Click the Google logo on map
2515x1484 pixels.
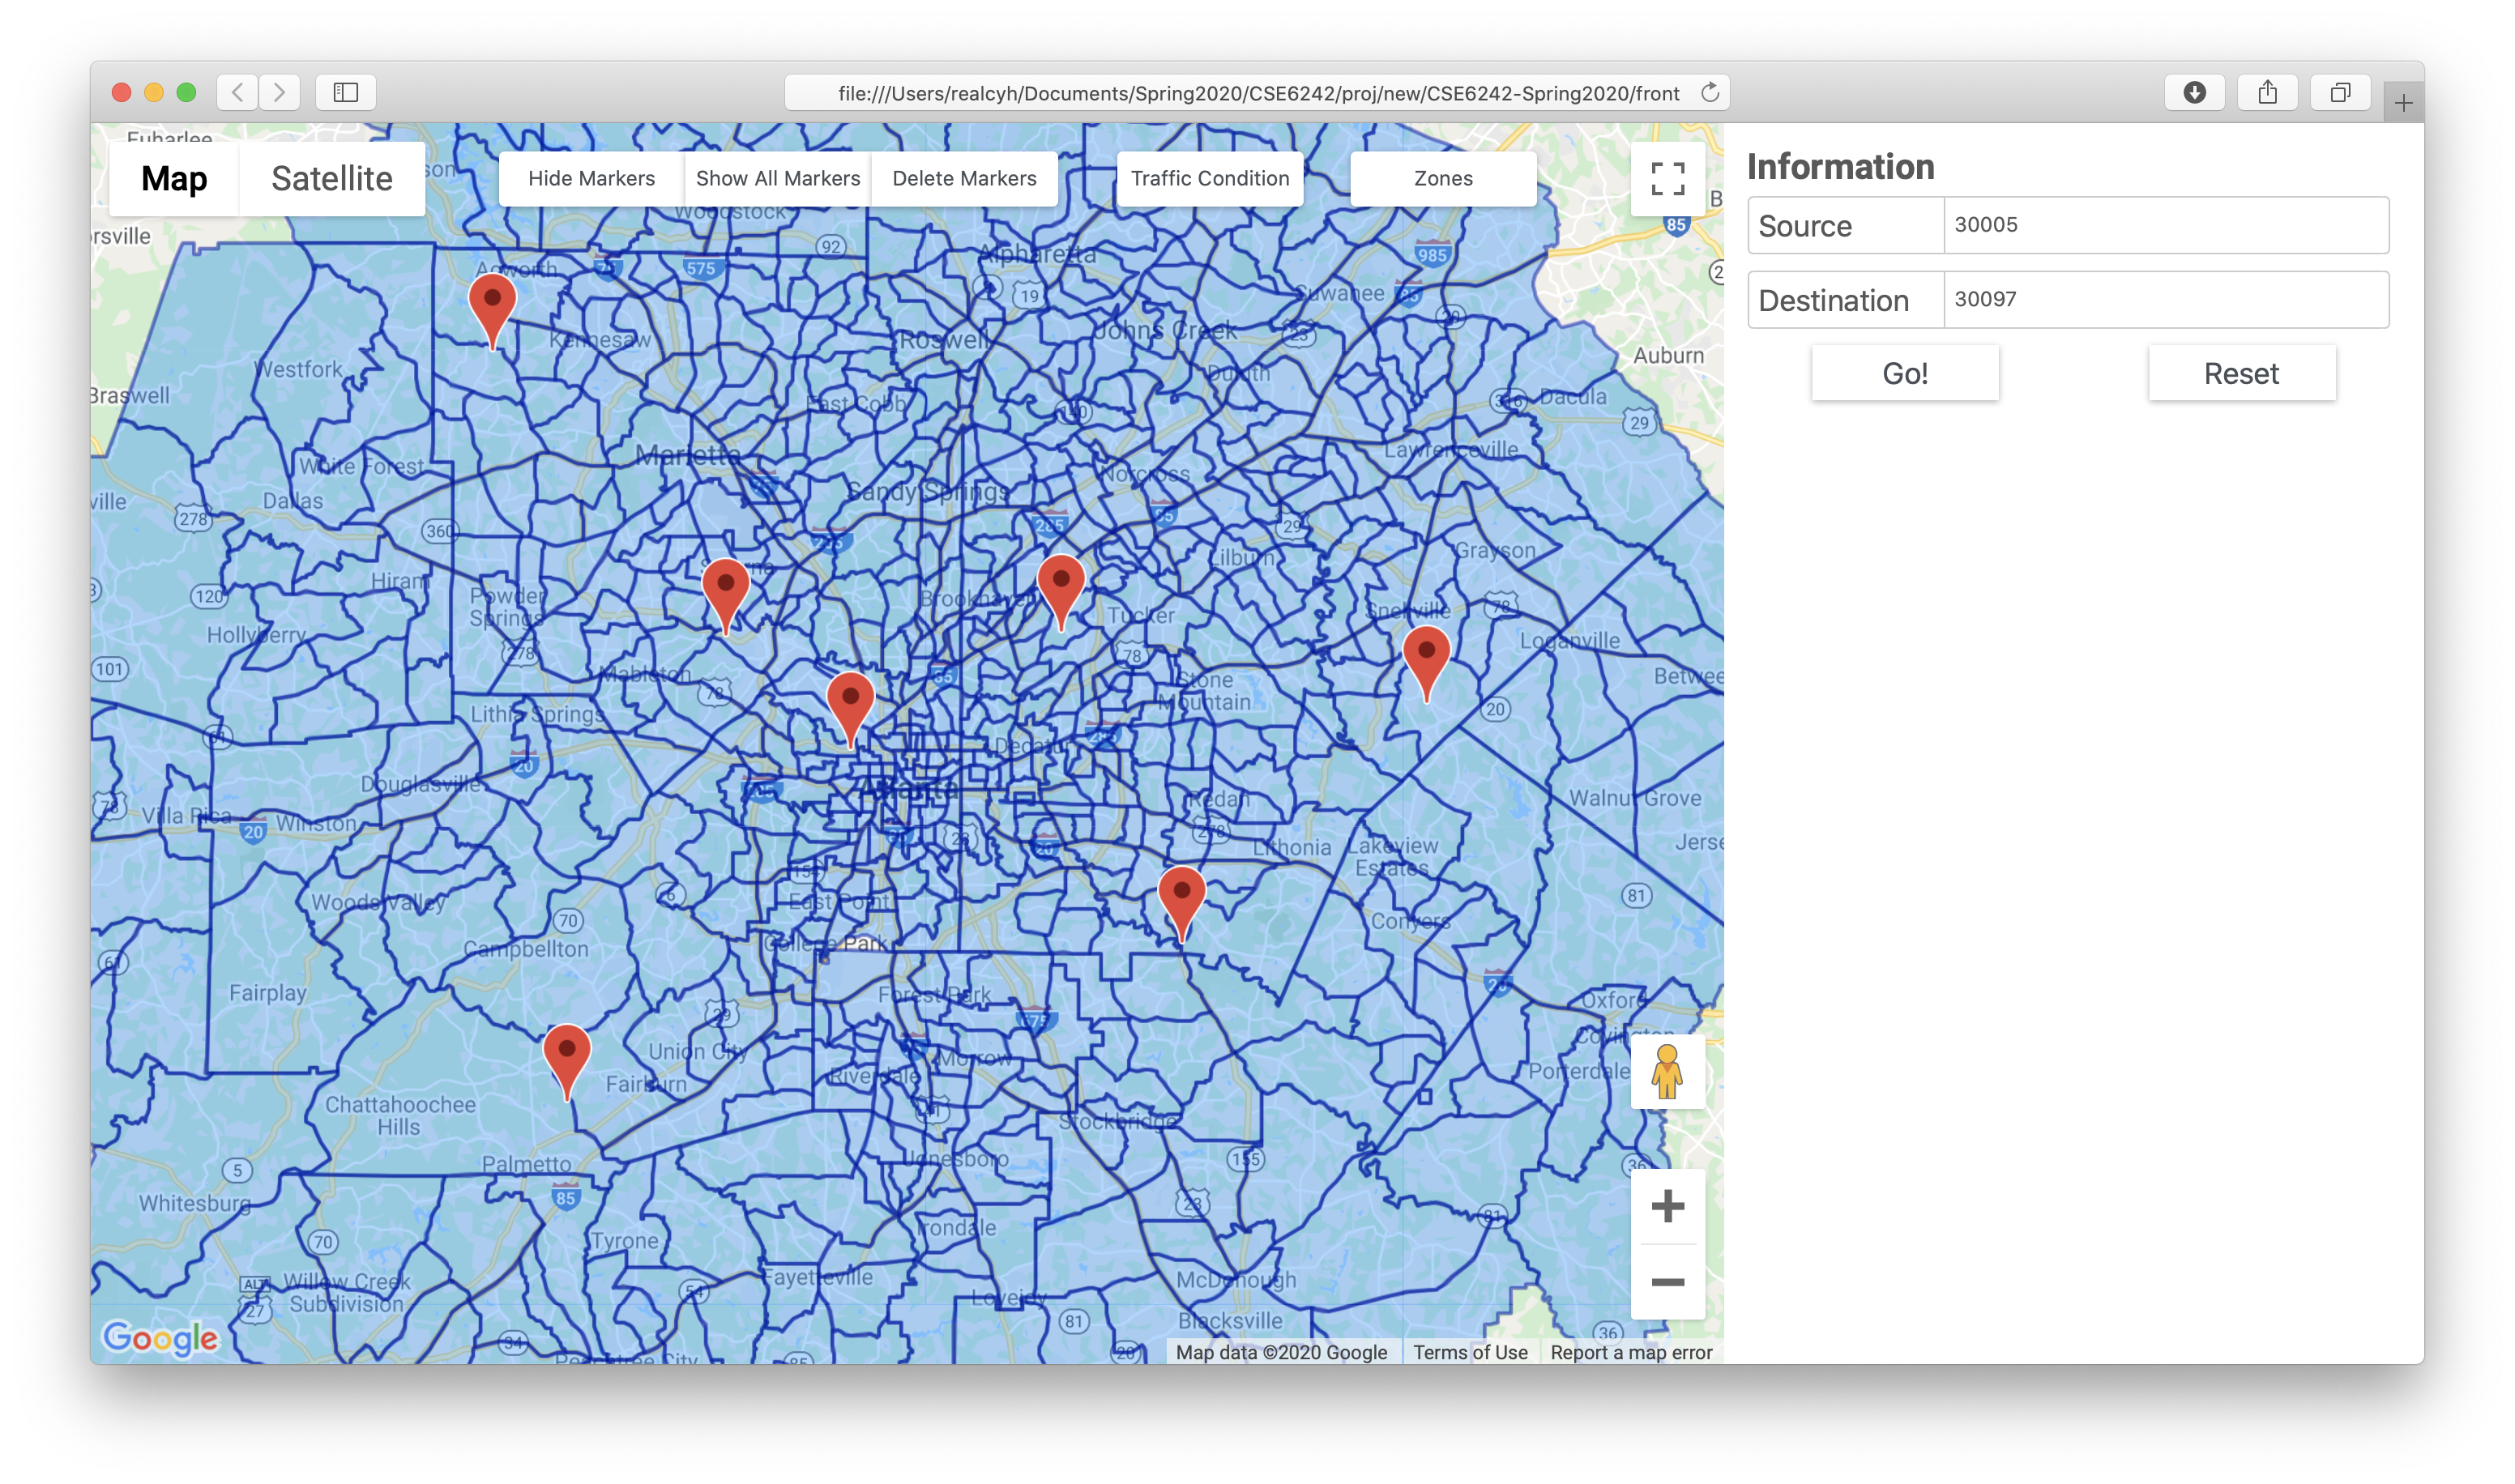160,1338
